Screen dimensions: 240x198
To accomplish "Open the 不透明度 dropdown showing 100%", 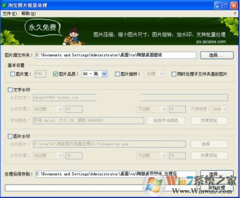I will click(220, 109).
